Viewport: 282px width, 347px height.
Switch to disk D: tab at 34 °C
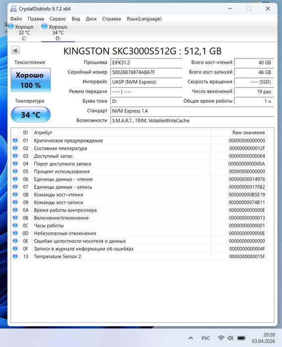(x=58, y=33)
